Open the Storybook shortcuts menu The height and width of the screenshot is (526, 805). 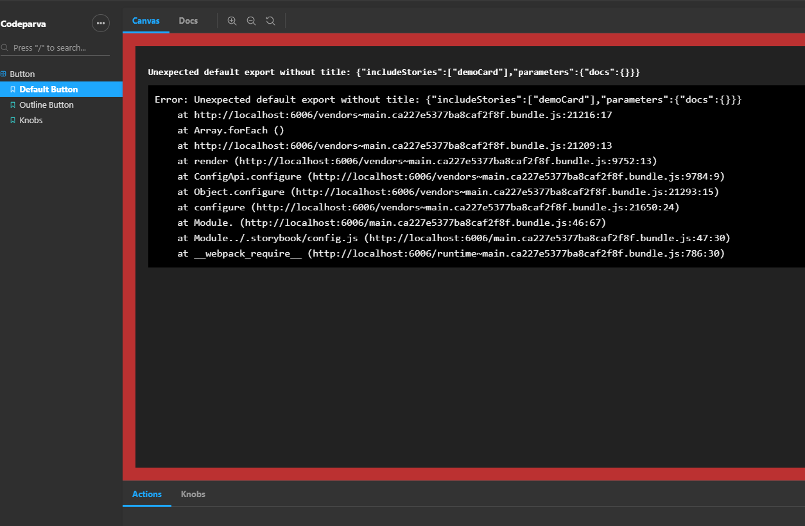pyautogui.click(x=101, y=23)
